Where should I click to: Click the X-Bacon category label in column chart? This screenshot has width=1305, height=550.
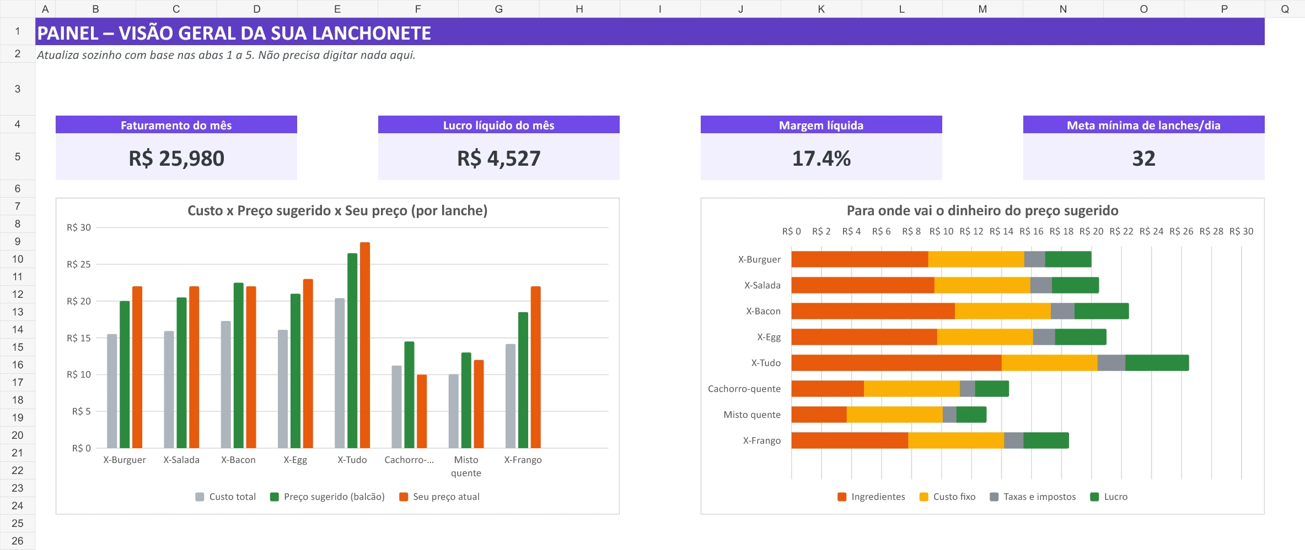pyautogui.click(x=238, y=460)
